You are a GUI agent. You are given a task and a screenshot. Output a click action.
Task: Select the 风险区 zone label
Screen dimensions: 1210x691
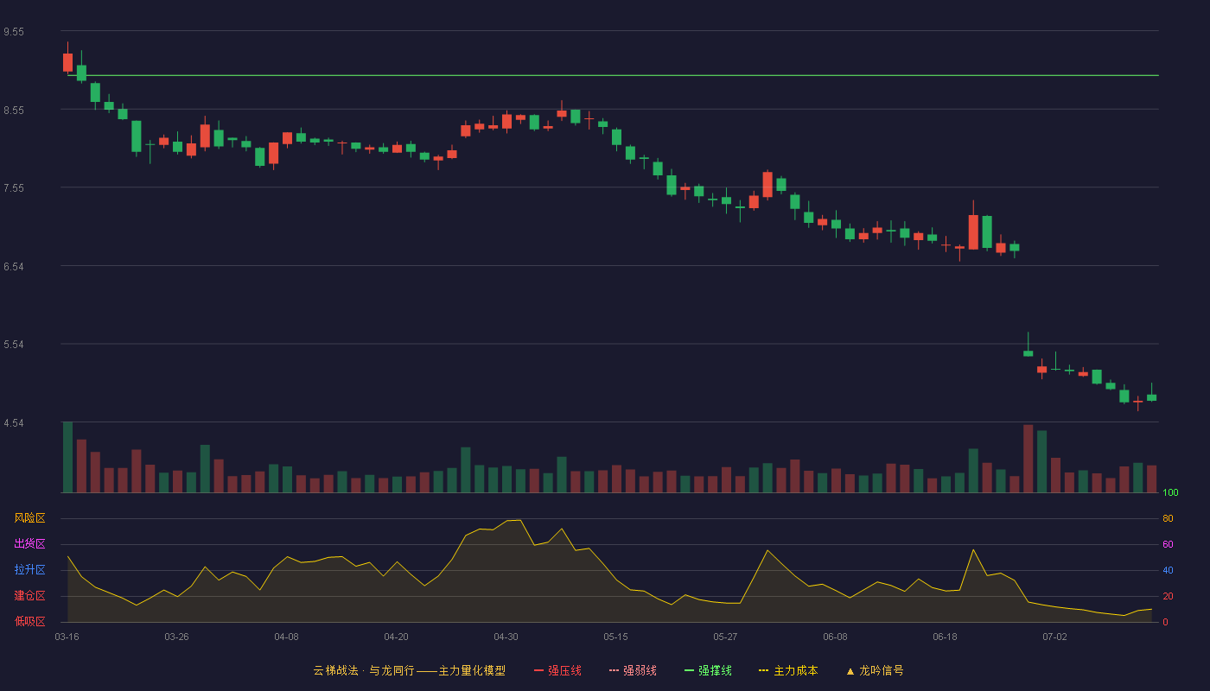pos(29,518)
